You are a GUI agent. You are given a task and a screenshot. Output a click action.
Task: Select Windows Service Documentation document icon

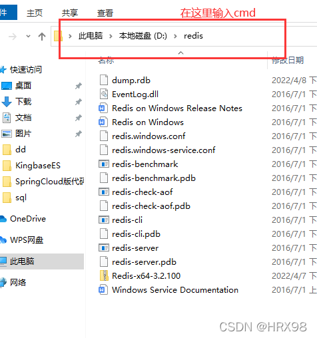103,289
